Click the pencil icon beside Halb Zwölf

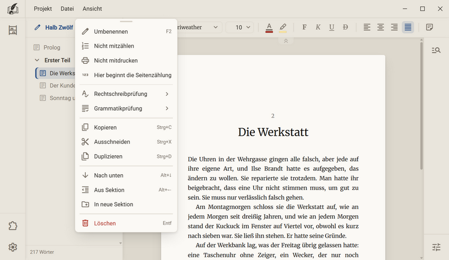(x=37, y=27)
